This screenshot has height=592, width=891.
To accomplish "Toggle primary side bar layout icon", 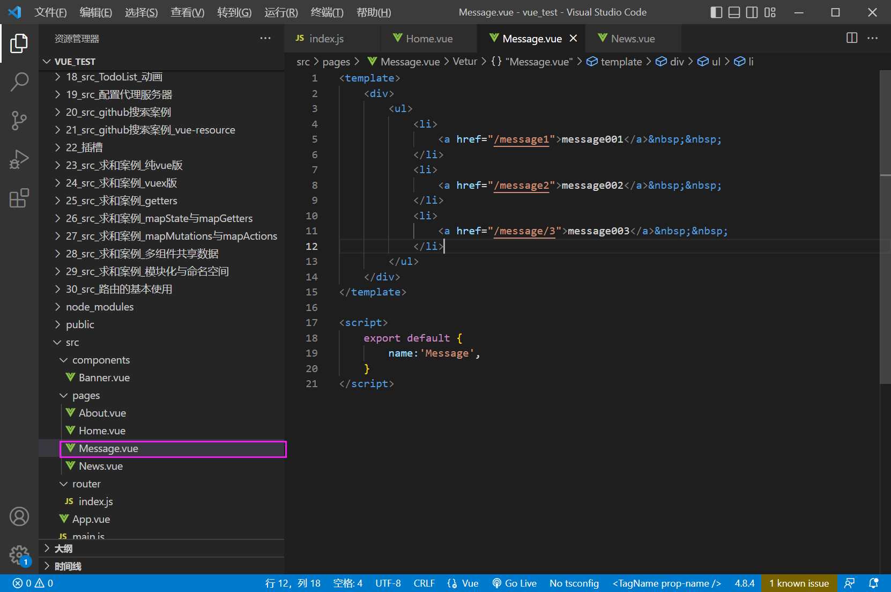I will [x=716, y=12].
